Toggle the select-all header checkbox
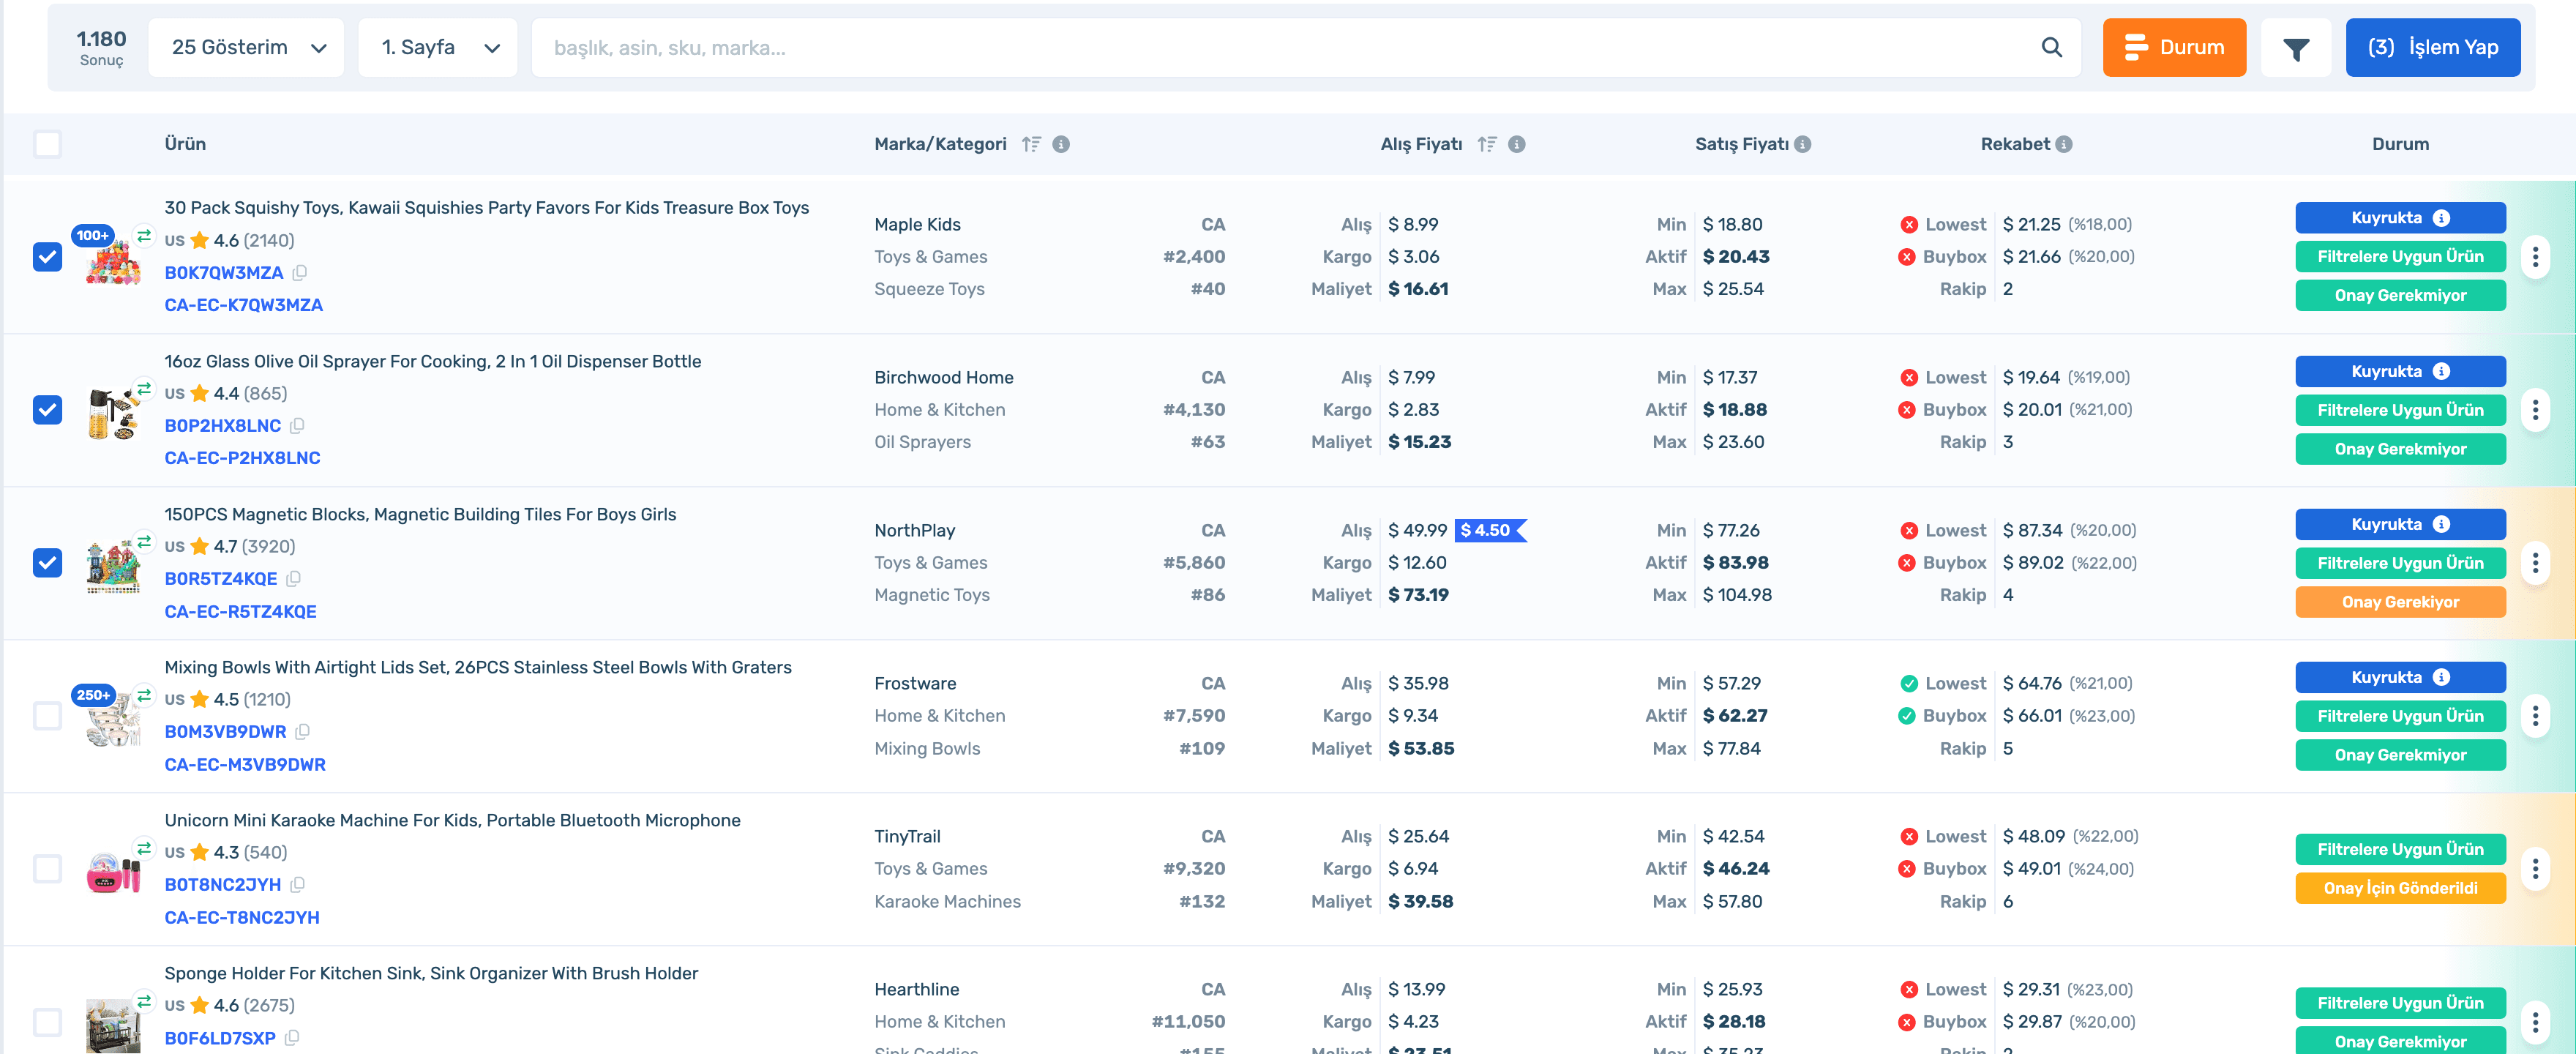This screenshot has width=2576, height=1054. click(x=47, y=144)
